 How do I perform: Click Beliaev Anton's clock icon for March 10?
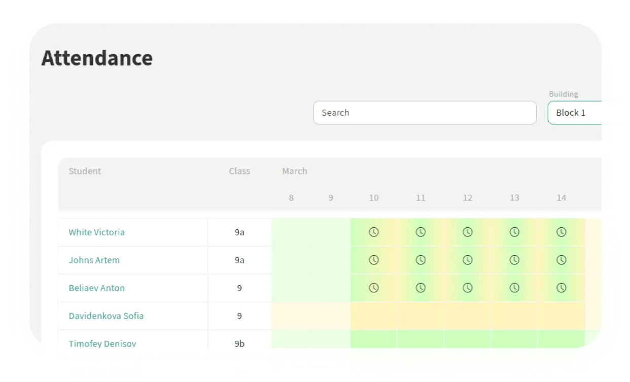coord(374,288)
